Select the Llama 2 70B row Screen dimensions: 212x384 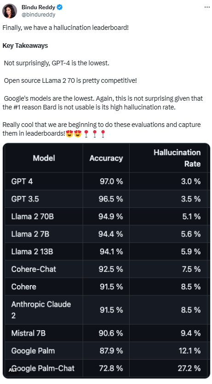(106, 217)
